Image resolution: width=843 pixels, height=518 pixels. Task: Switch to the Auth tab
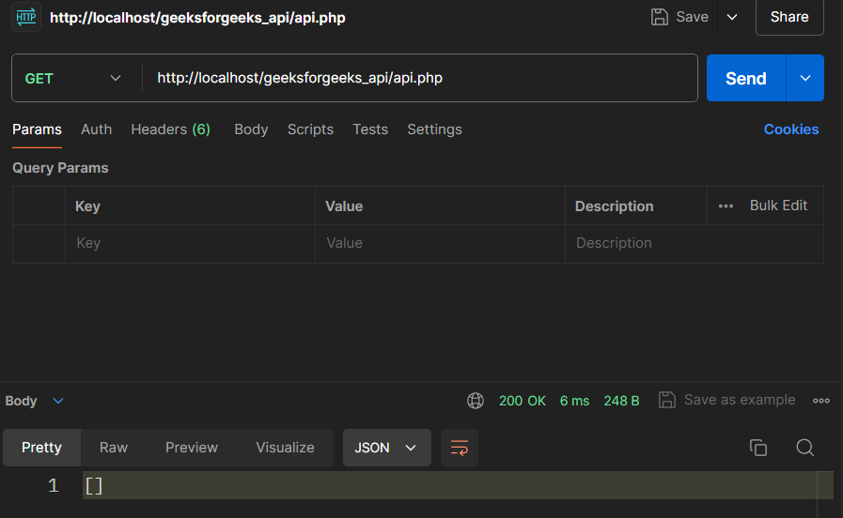pyautogui.click(x=96, y=129)
